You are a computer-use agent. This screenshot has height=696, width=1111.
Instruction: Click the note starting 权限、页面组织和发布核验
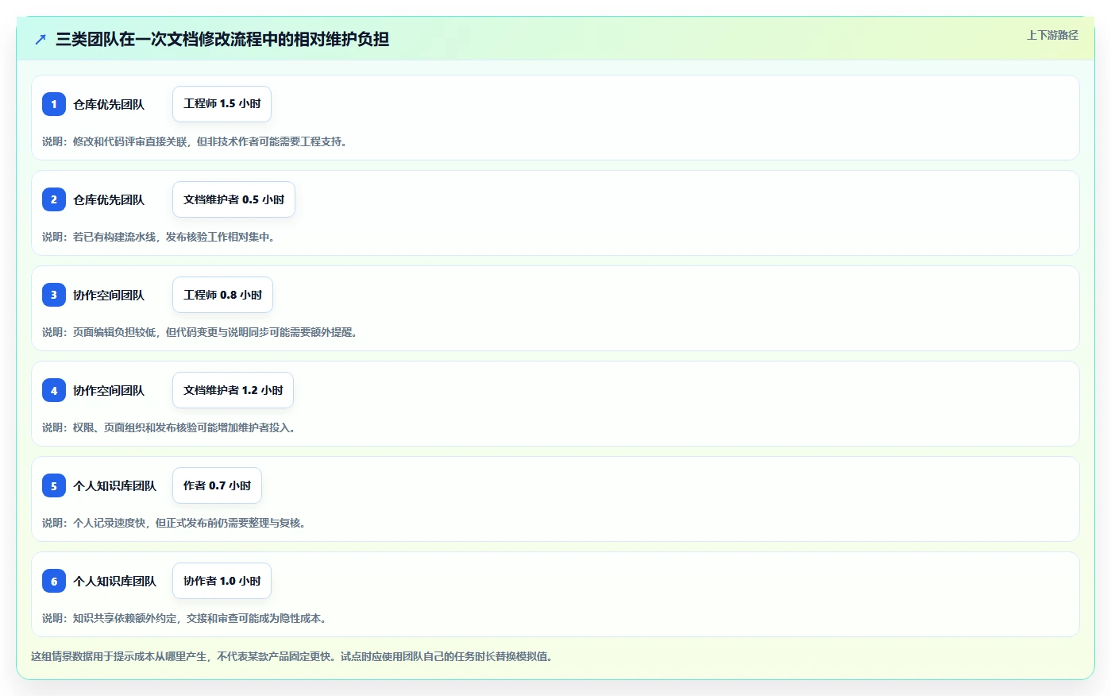(171, 427)
